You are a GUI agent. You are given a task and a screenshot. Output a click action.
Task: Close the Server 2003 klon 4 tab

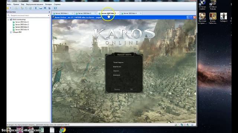click(x=141, y=13)
